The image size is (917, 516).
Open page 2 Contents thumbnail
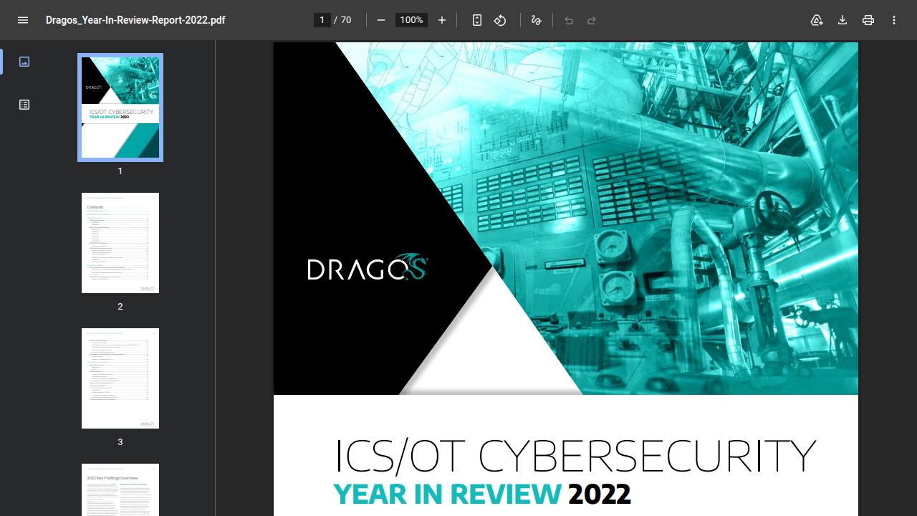(120, 243)
